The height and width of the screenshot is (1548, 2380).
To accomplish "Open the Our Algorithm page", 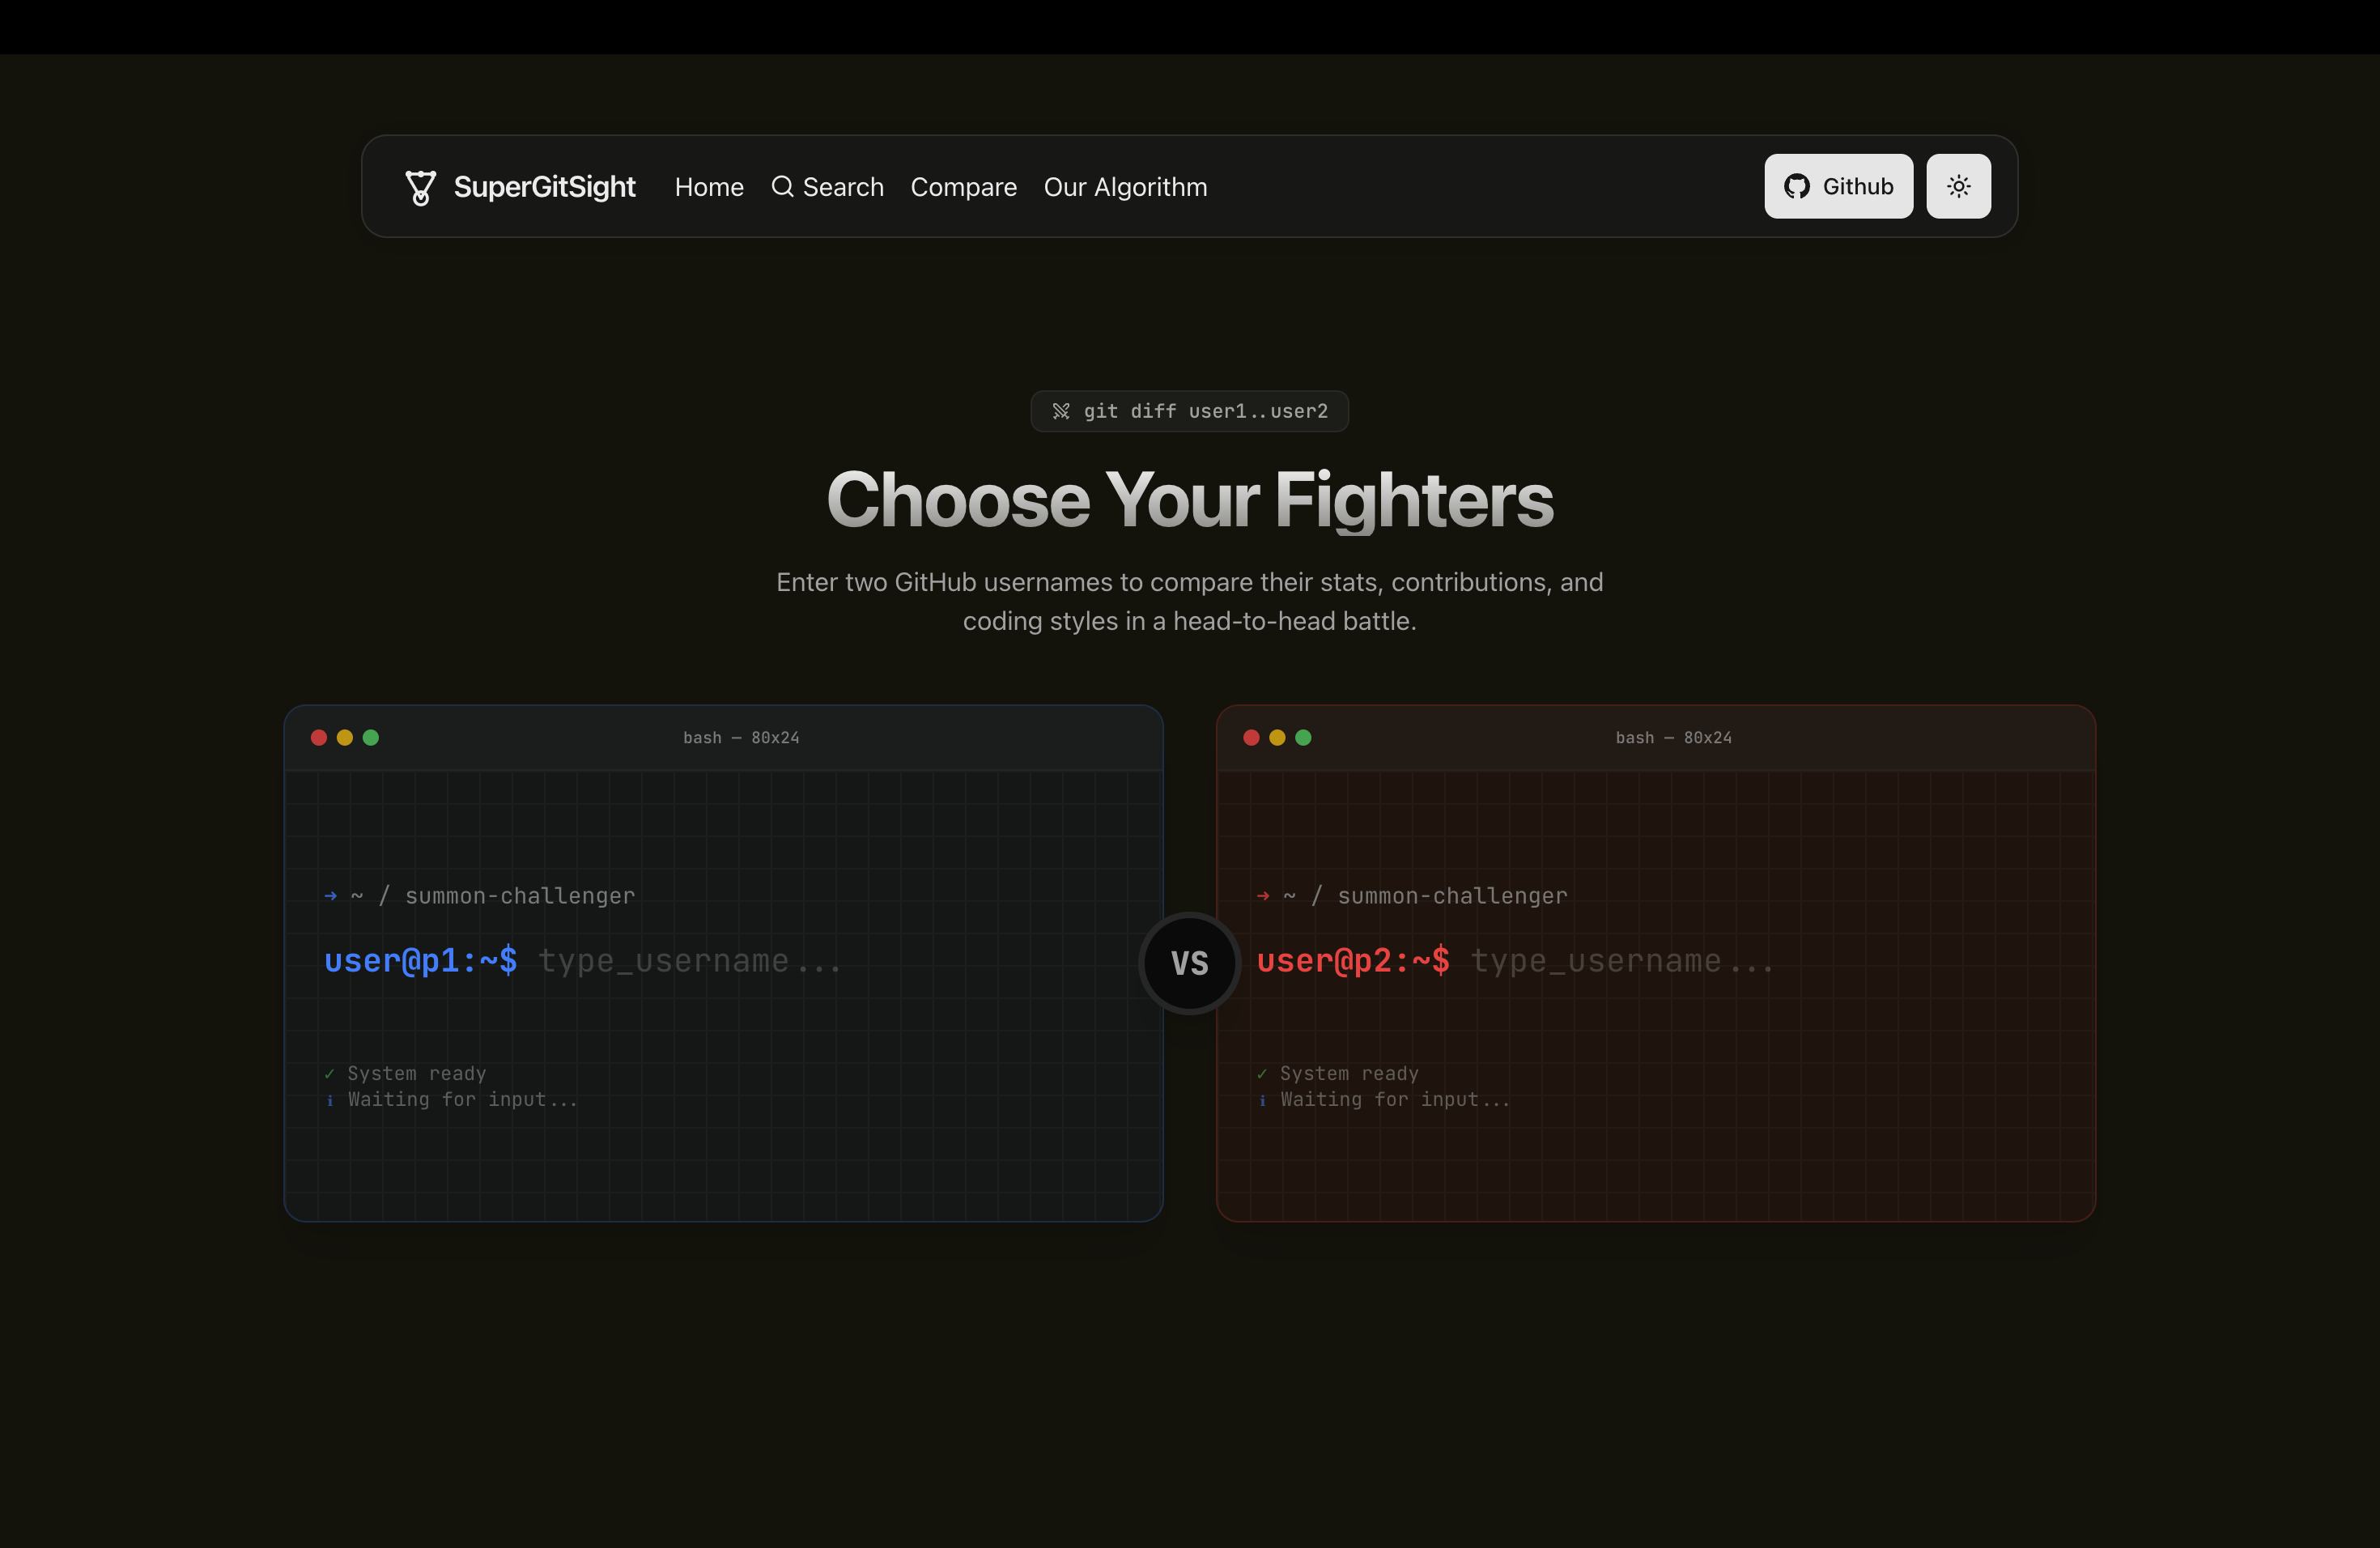I will coord(1125,186).
